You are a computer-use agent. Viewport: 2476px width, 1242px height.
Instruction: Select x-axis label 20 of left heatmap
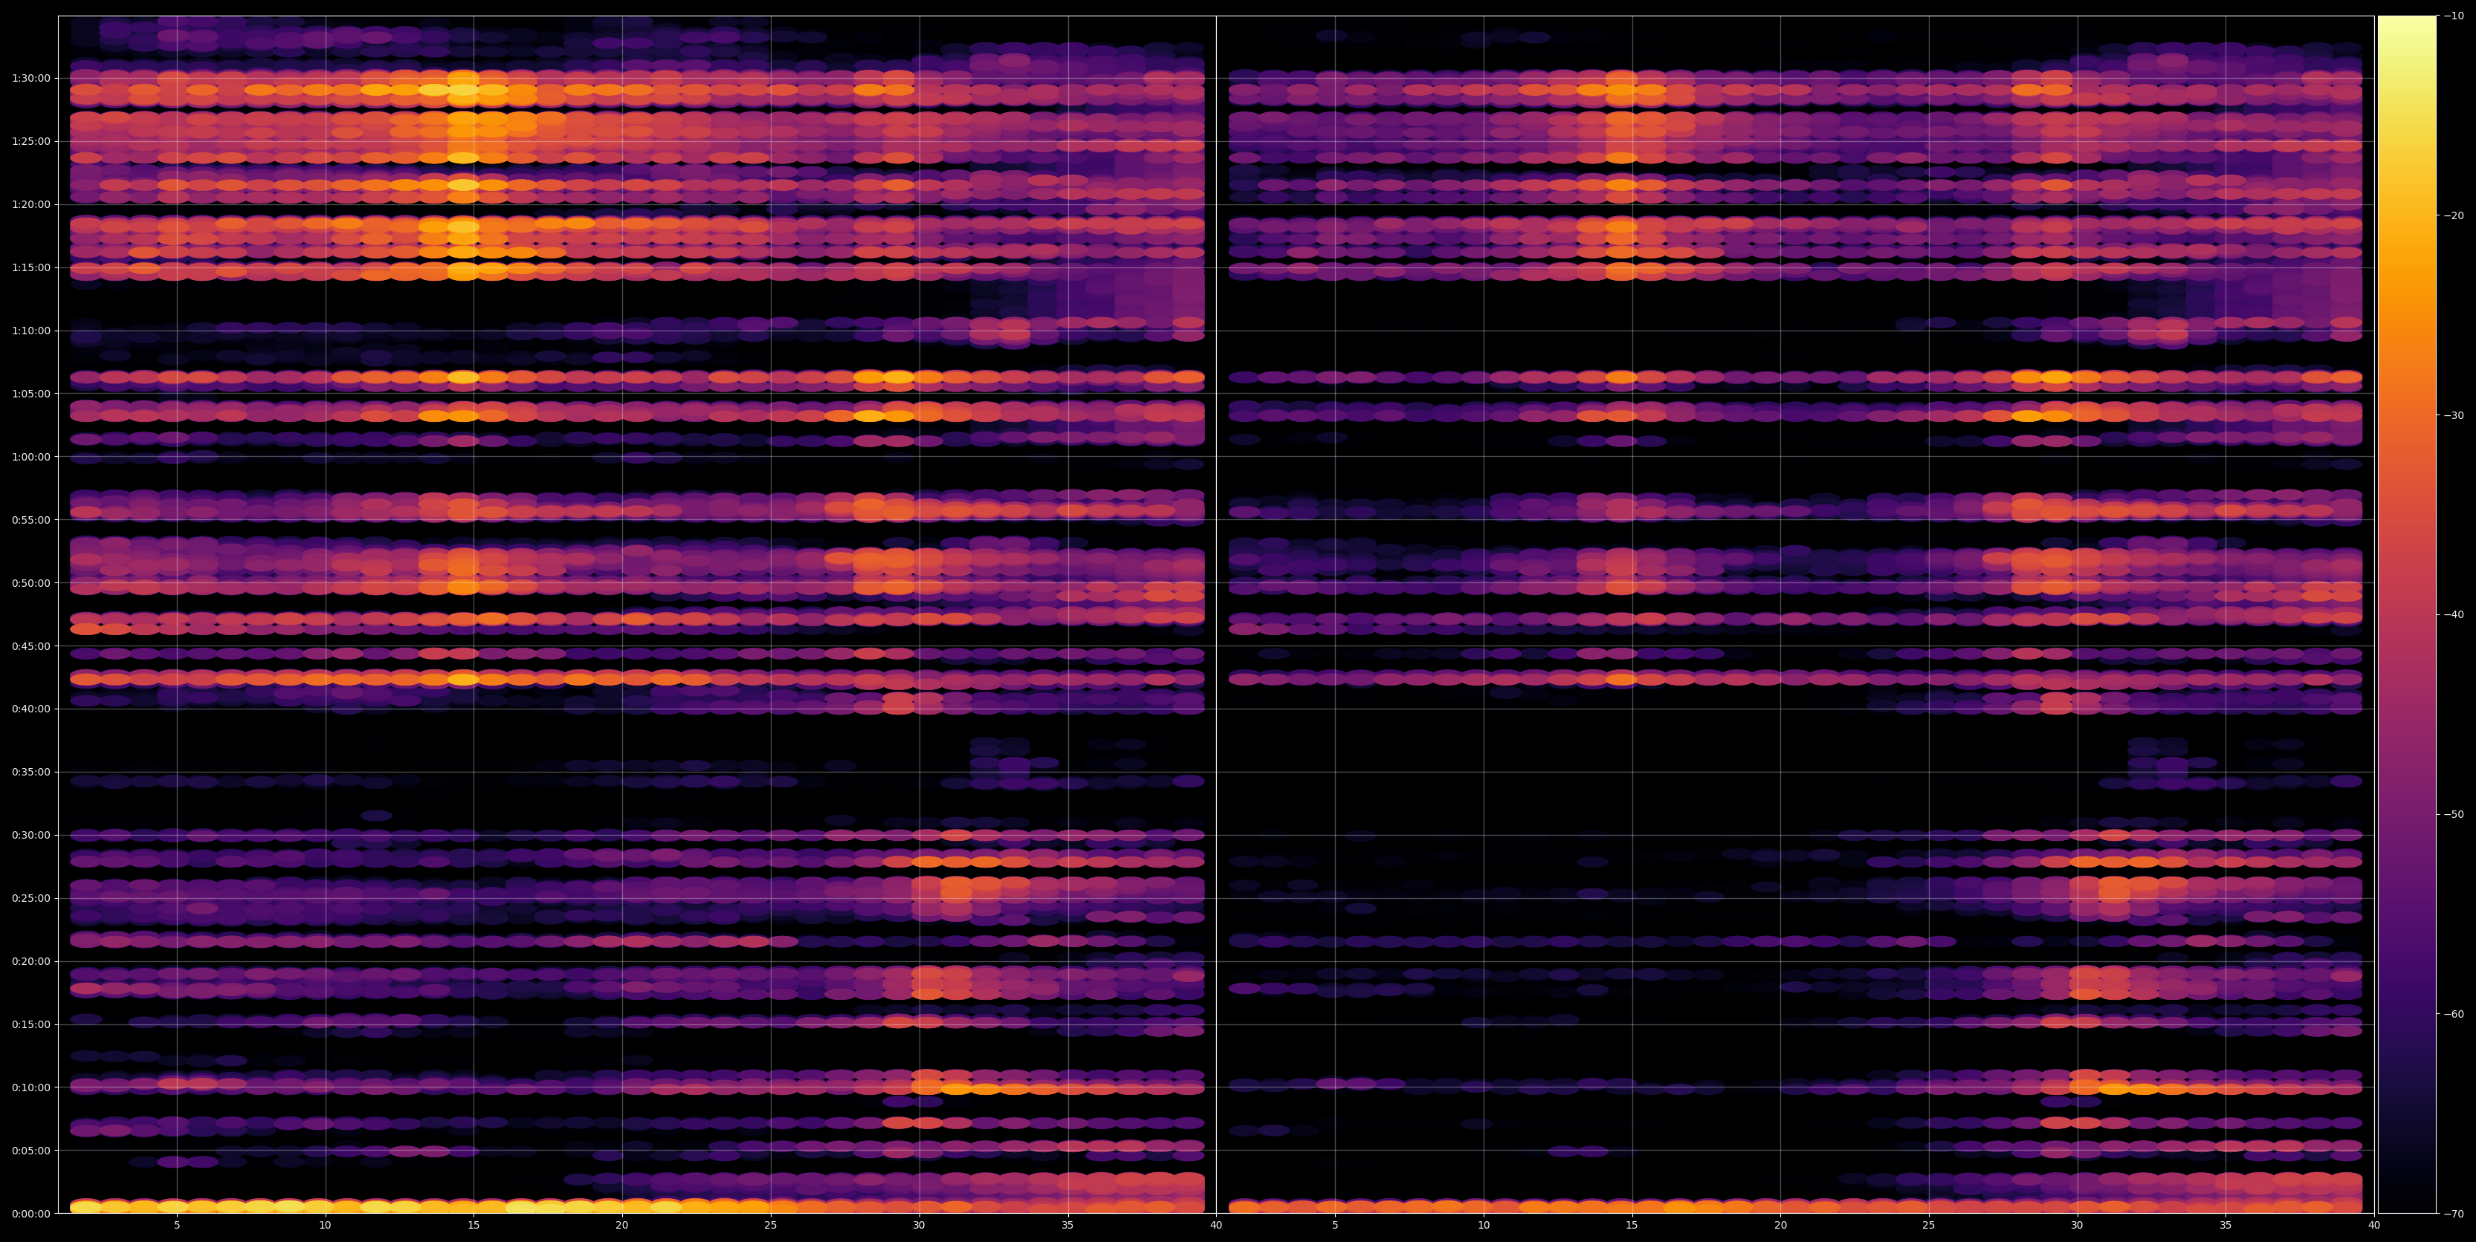(622, 1226)
